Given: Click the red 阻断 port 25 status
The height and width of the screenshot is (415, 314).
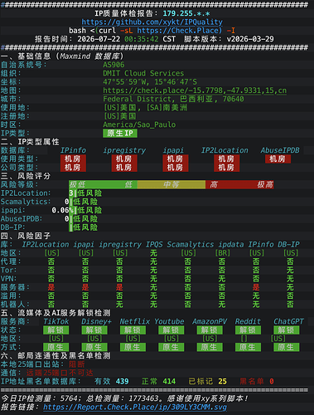Looking at the screenshot, I should point(77,364).
